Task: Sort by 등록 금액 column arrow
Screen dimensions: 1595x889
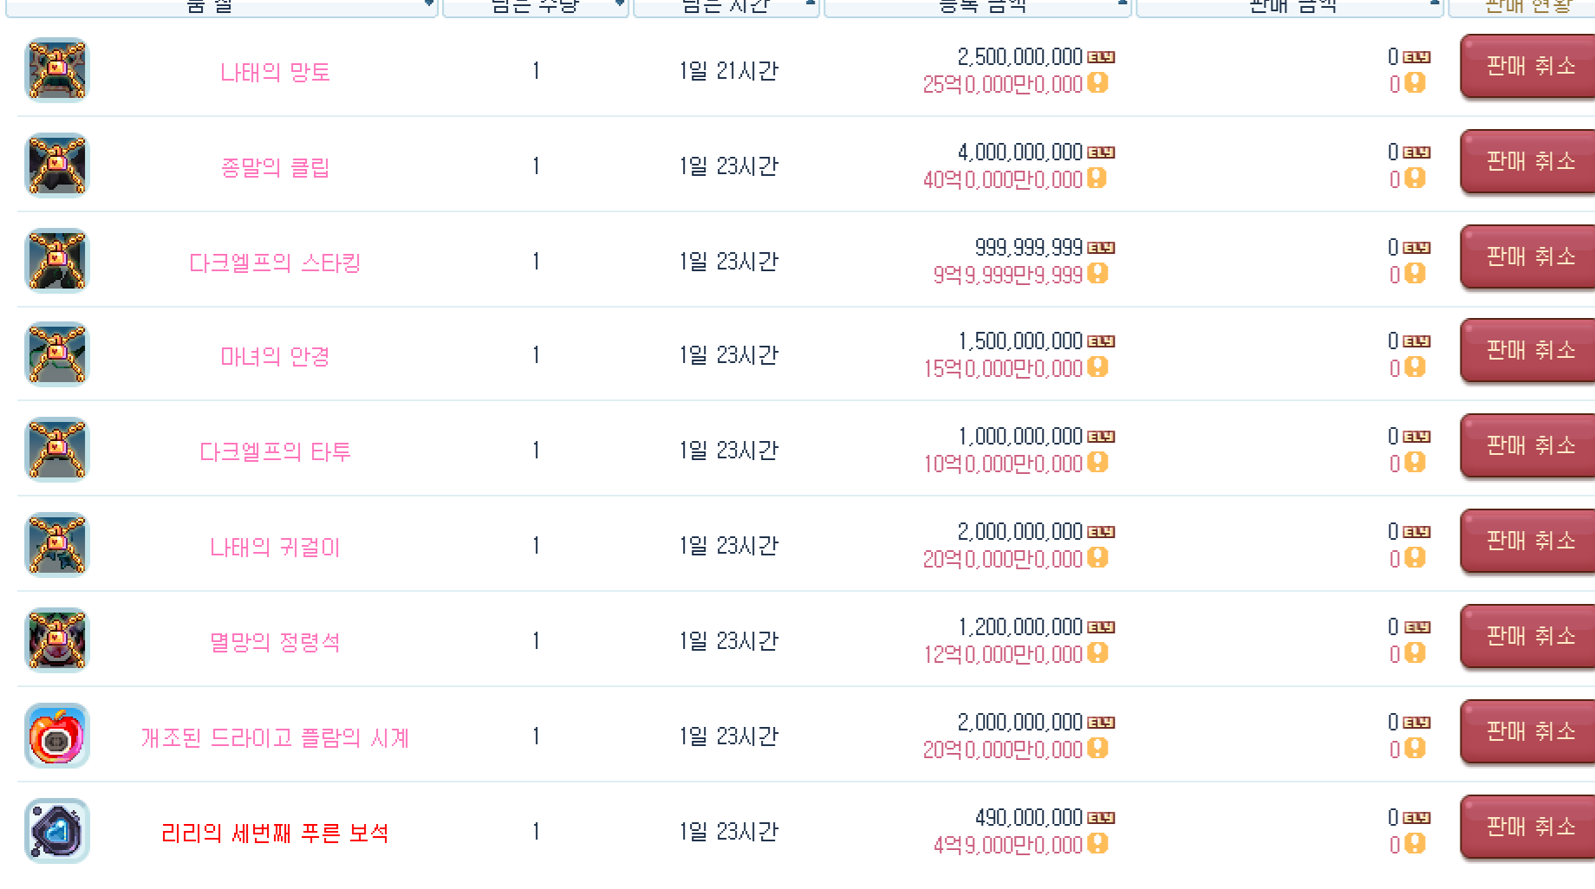Action: [1122, 4]
